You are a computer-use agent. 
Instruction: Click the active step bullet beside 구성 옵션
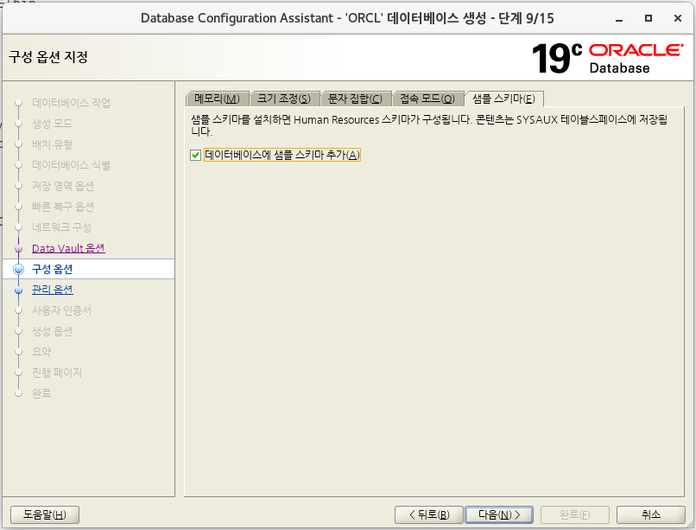[19, 269]
